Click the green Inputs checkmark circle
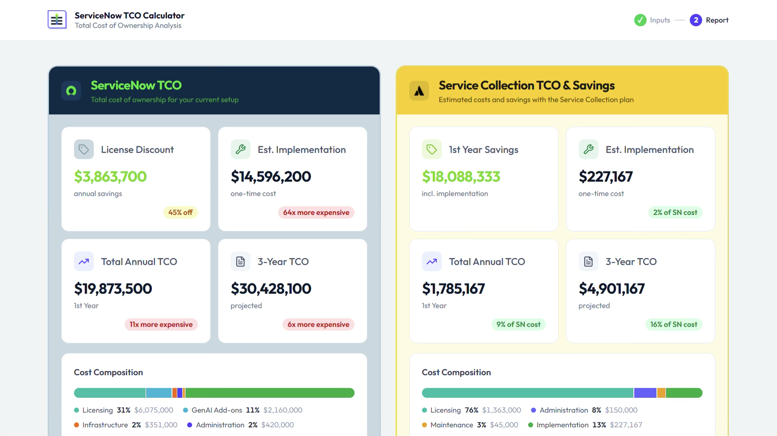777x436 pixels. point(640,20)
